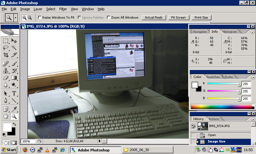Select the Horizontal Type tool
256x154 pixels.
pos(14,93)
